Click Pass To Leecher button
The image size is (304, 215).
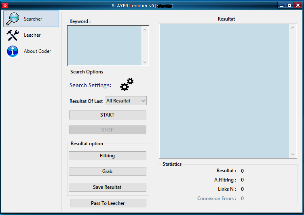pos(108,203)
